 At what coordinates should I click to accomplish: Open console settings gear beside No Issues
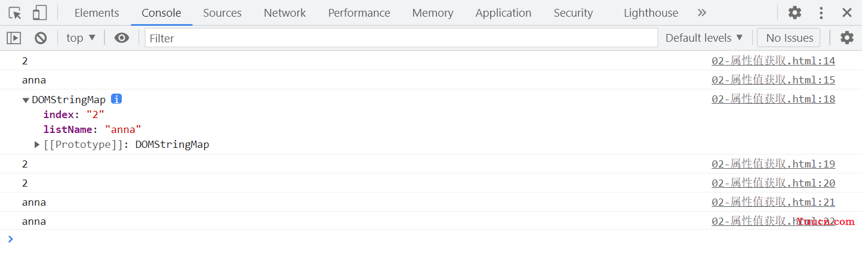847,38
